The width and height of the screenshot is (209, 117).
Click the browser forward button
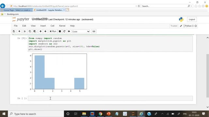(x=7, y=6)
